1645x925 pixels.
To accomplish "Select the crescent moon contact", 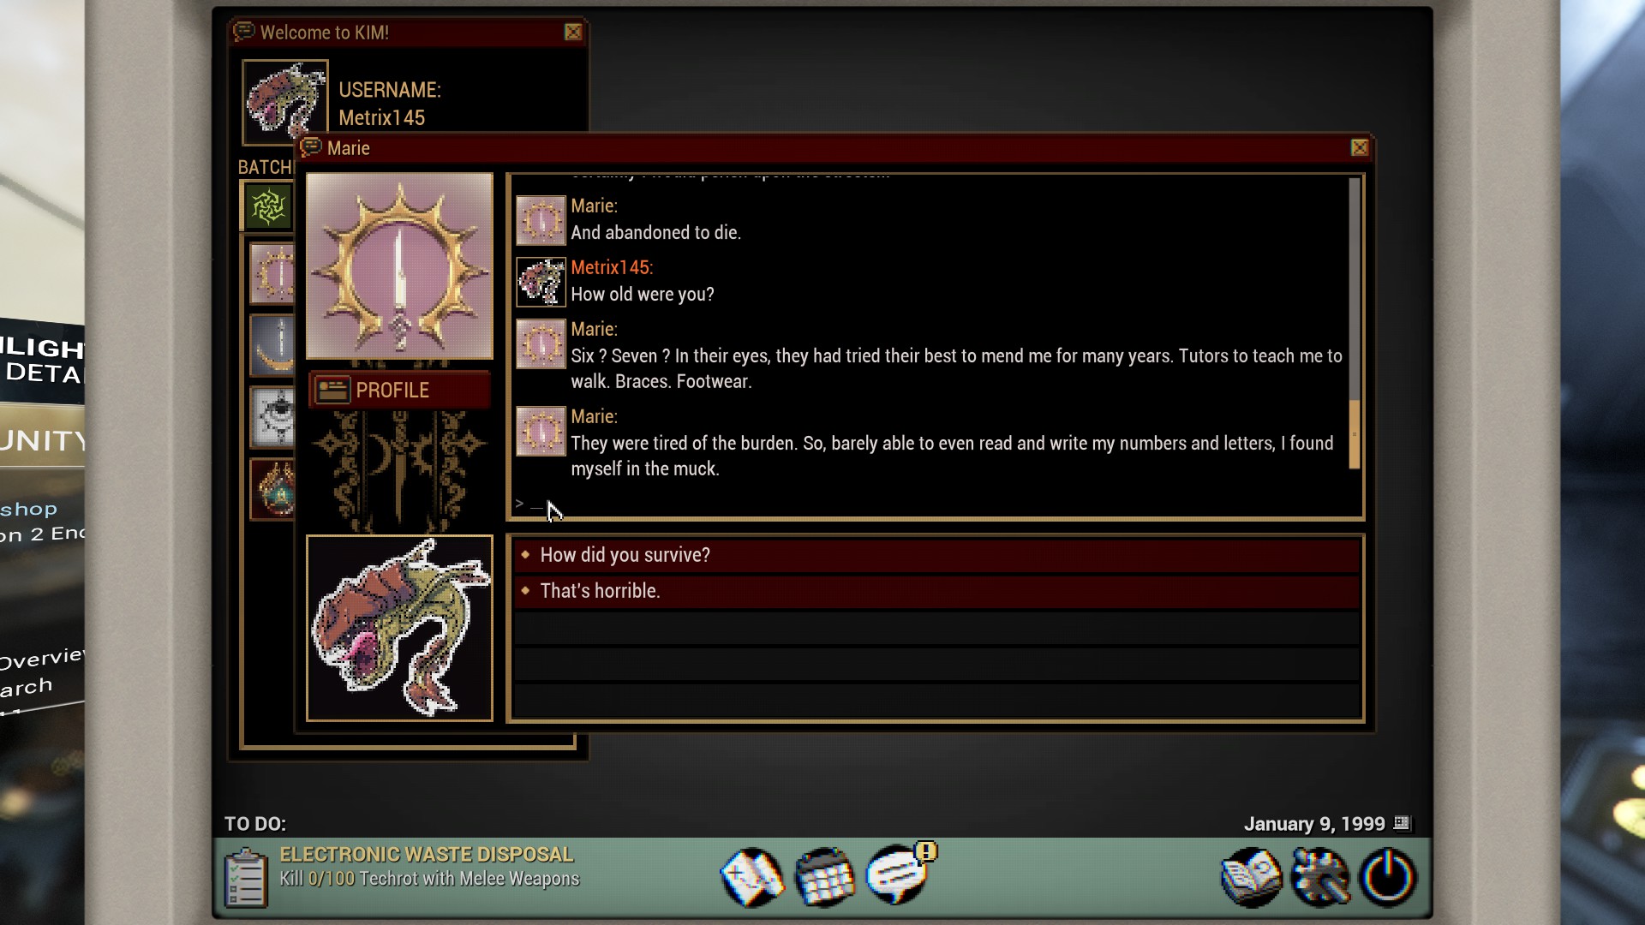I will point(272,345).
